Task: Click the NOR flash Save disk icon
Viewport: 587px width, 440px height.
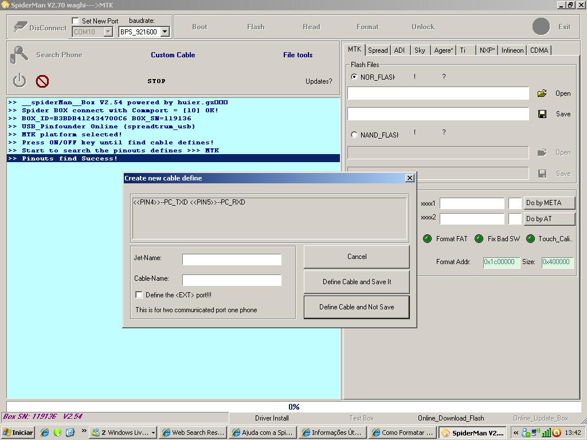Action: [x=542, y=114]
